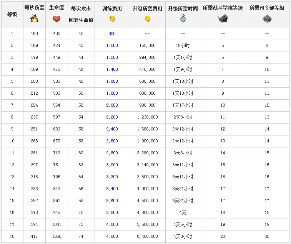The height and width of the screenshot is (244, 291).
Task: Click the 等级 column header
Action: tap(12, 14)
